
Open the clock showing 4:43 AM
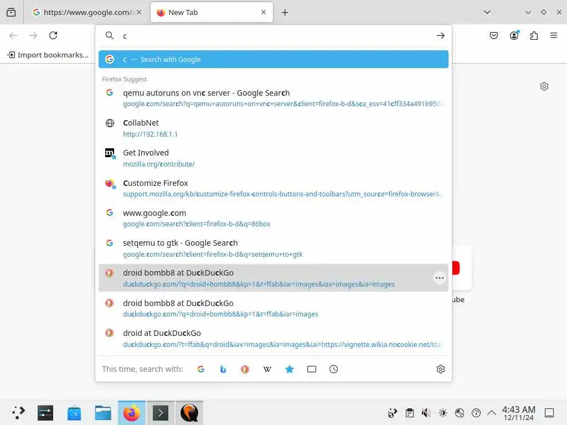518,413
